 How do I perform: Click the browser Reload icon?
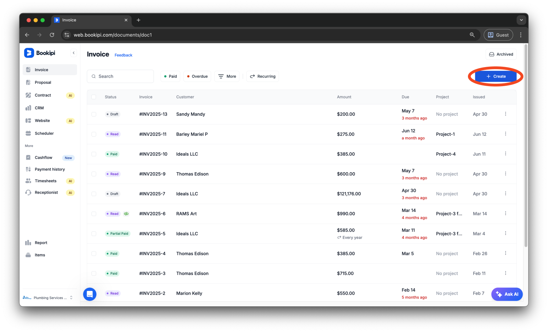52,35
